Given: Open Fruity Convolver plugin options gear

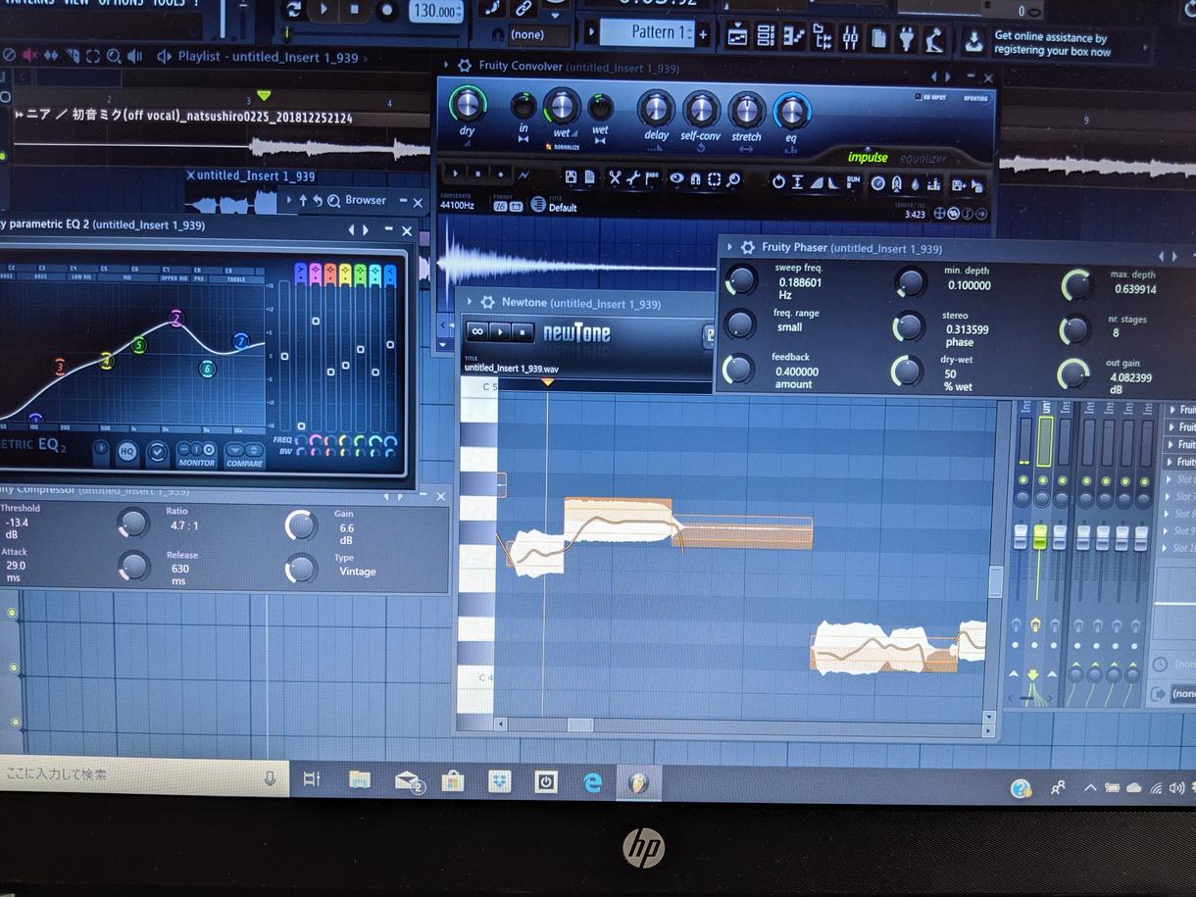Looking at the screenshot, I should coord(465,66).
